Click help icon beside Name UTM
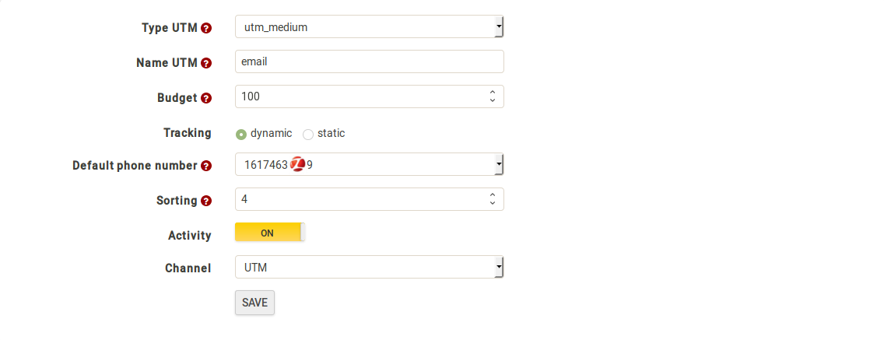Image resolution: width=884 pixels, height=340 pixels. click(x=206, y=63)
